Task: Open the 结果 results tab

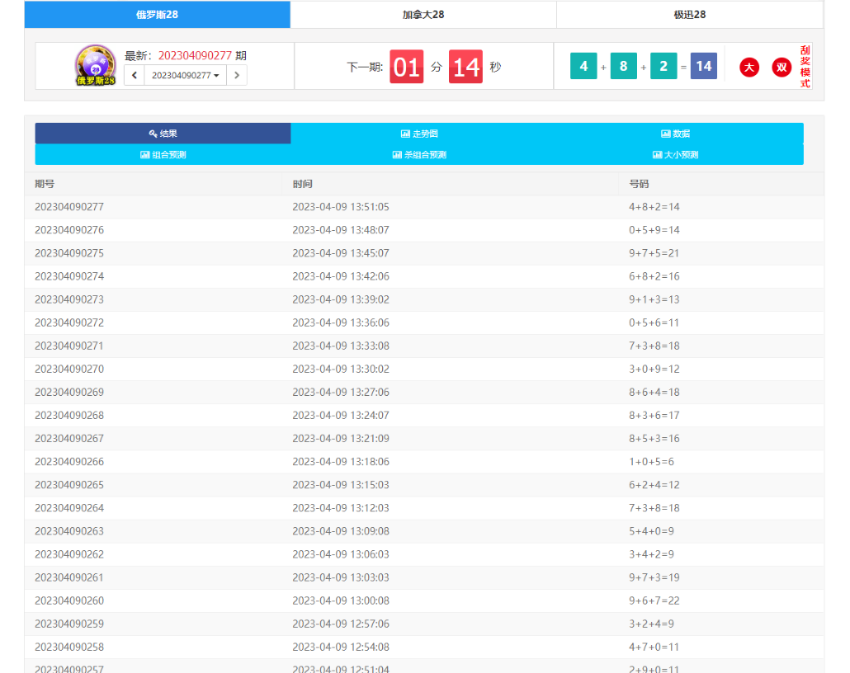Action: 163,134
